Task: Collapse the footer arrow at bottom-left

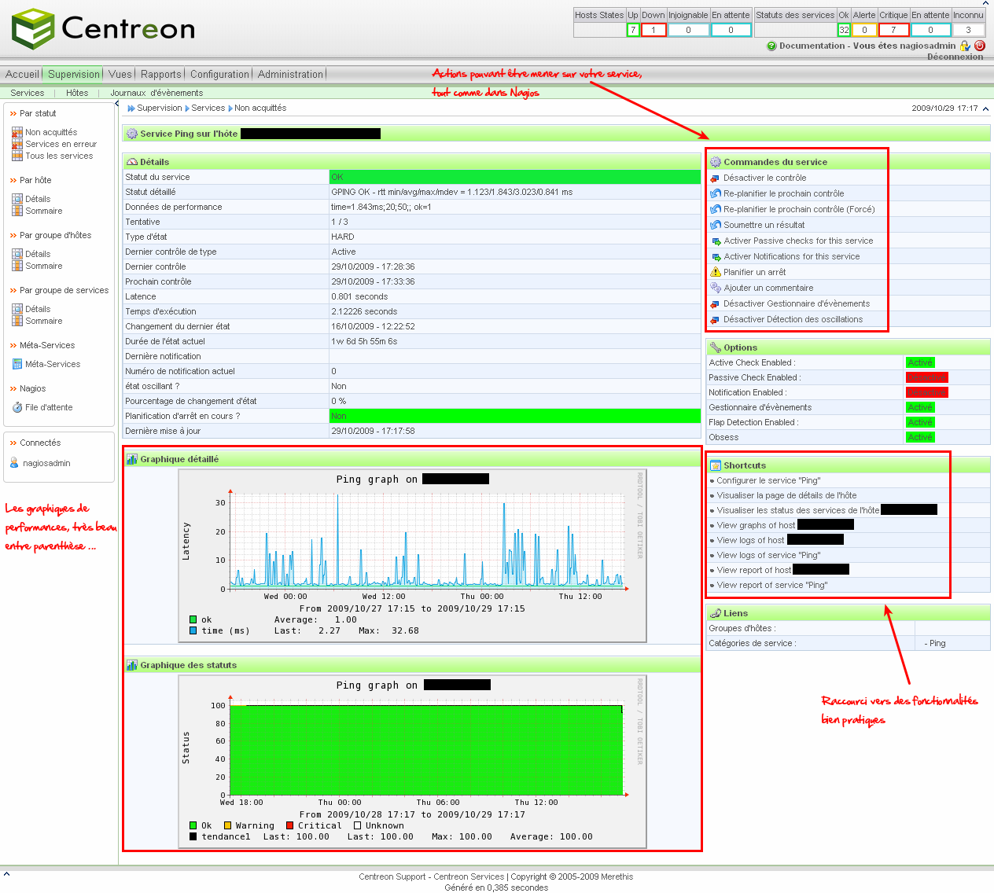Action: pyautogui.click(x=6, y=873)
